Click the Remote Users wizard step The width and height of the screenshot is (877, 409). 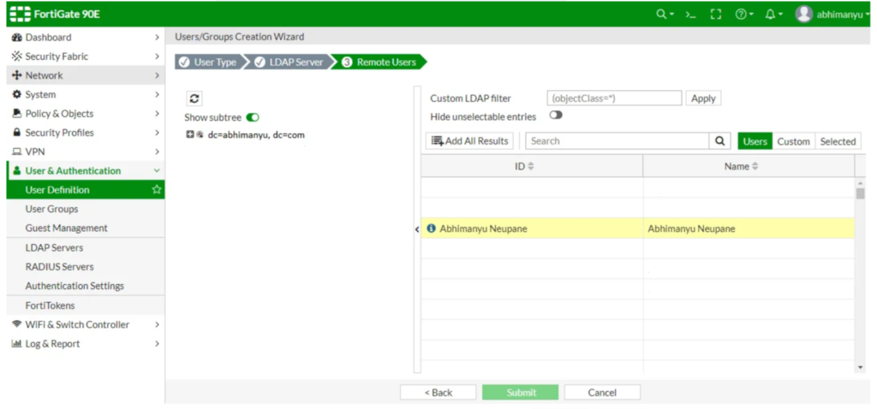380,62
